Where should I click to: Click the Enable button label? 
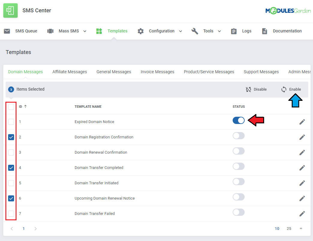point(295,89)
